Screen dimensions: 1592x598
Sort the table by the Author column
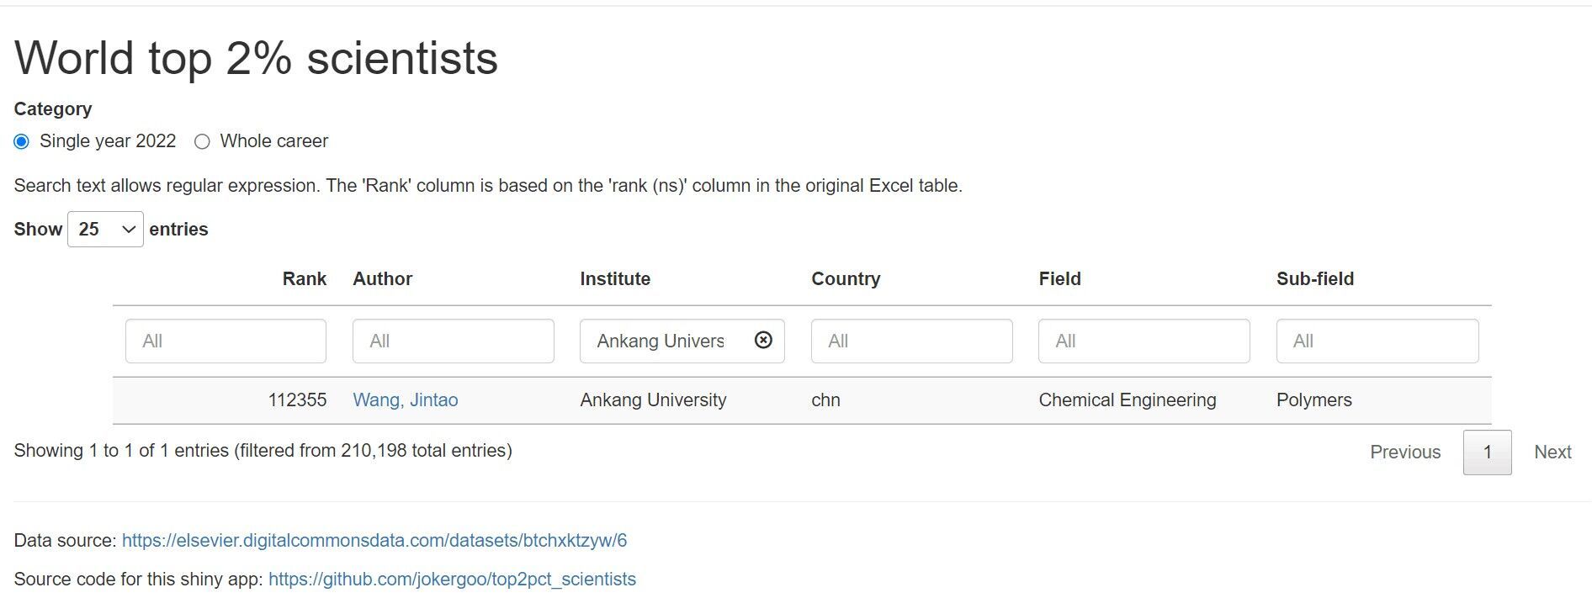pos(382,279)
